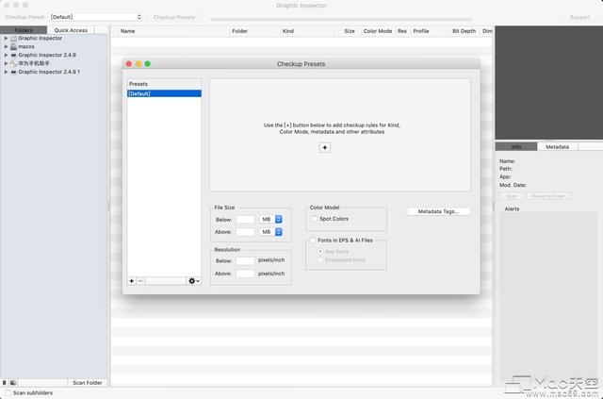Click the macos disk icon in sidebar
603x399 pixels.
coord(13,46)
